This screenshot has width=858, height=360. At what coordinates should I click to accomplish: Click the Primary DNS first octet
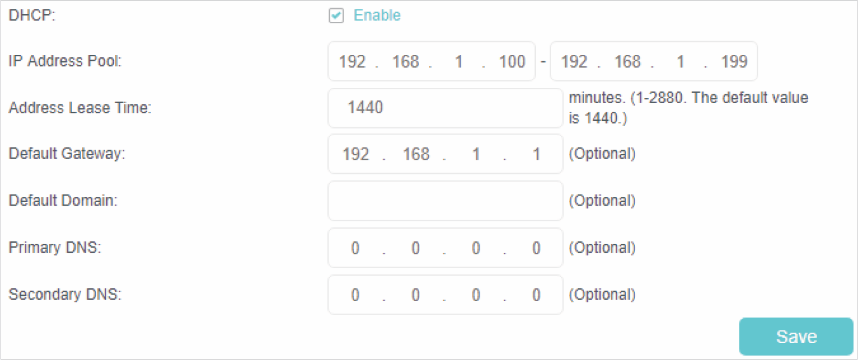click(x=355, y=248)
